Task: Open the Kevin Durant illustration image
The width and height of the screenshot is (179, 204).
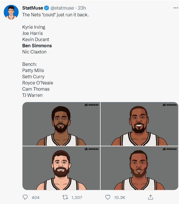Action: click(x=139, y=124)
